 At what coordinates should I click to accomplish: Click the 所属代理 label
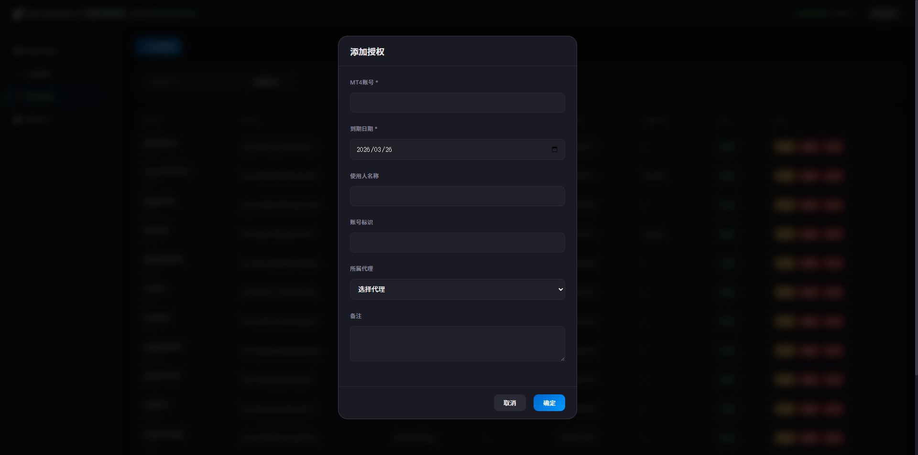[361, 269]
